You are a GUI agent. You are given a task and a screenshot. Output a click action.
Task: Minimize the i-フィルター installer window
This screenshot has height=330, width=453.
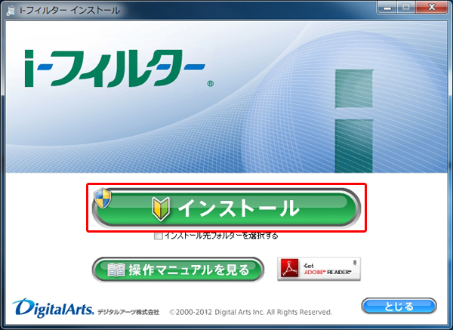[x=387, y=8]
